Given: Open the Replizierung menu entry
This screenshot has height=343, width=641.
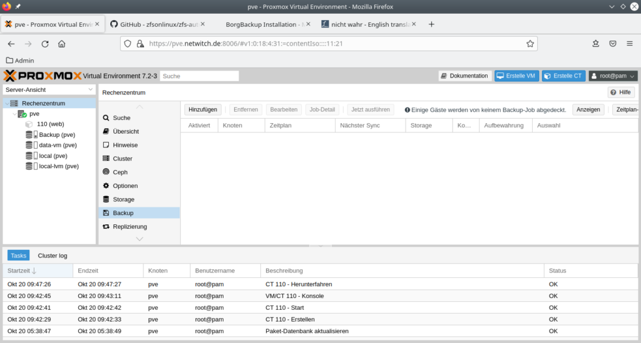Looking at the screenshot, I should coord(139,226).
